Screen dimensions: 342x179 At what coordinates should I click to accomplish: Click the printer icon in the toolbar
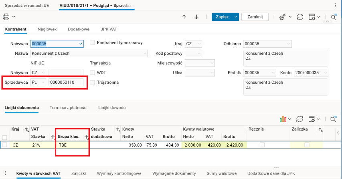6,17
